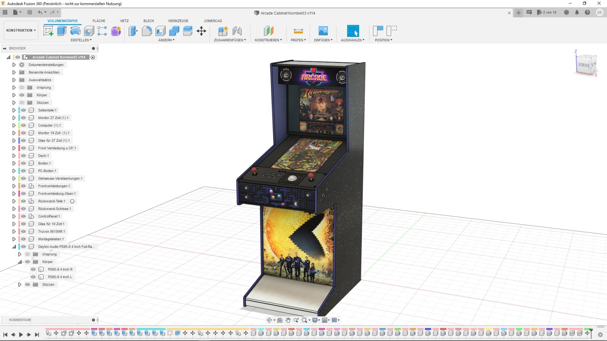Select the New Component icon
The height and width of the screenshot is (341, 607).
pyautogui.click(x=223, y=31)
